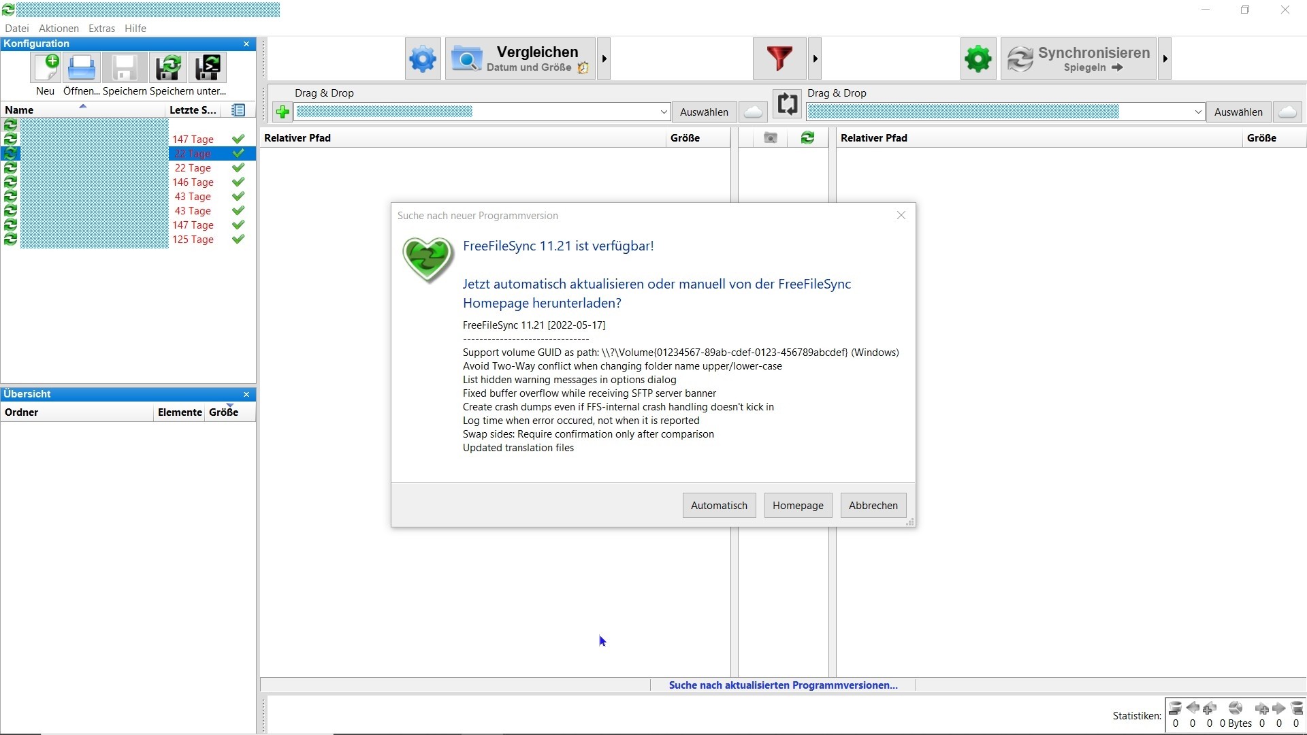Select the configuration with 125 Tage
This screenshot has width=1307, height=735.
point(128,240)
